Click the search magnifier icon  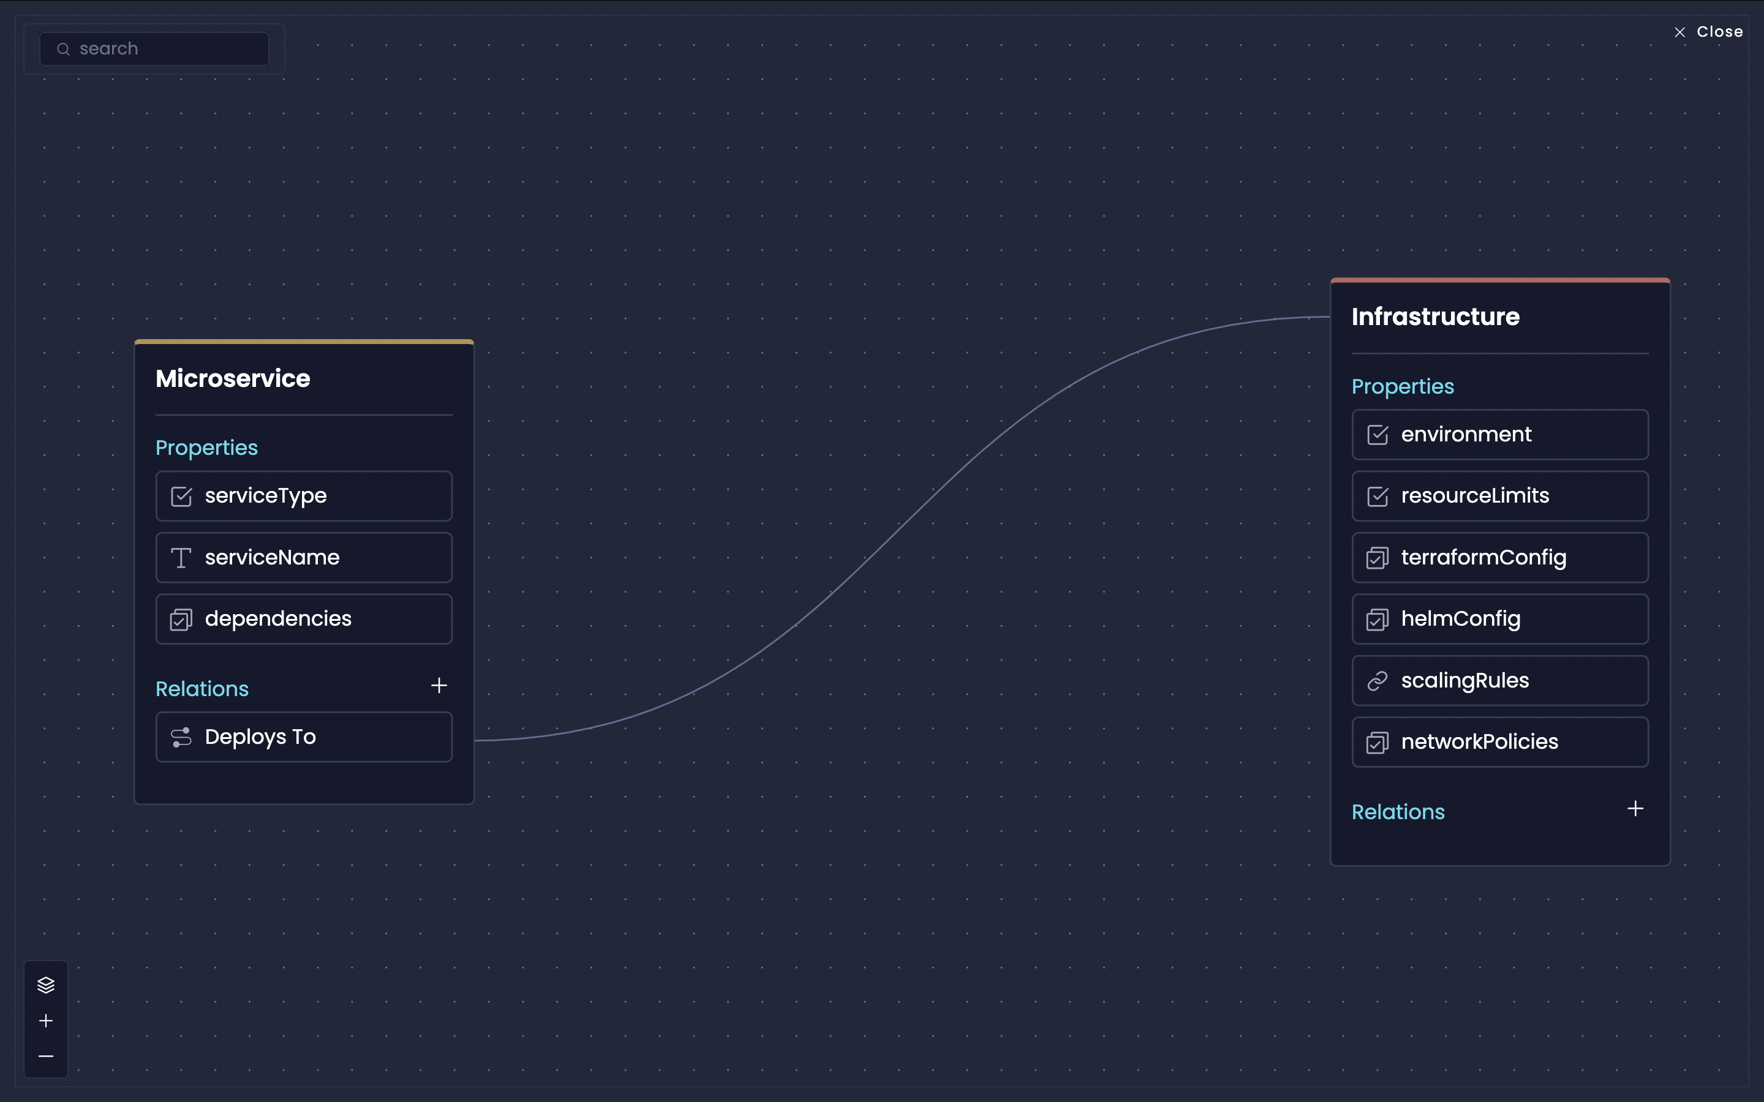coord(64,49)
